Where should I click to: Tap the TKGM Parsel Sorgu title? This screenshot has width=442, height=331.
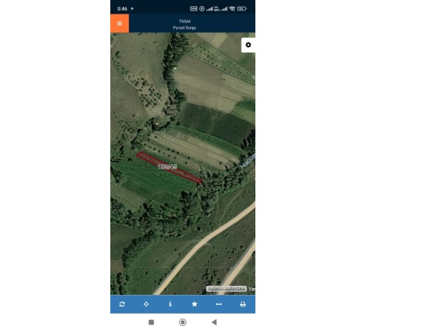click(184, 24)
